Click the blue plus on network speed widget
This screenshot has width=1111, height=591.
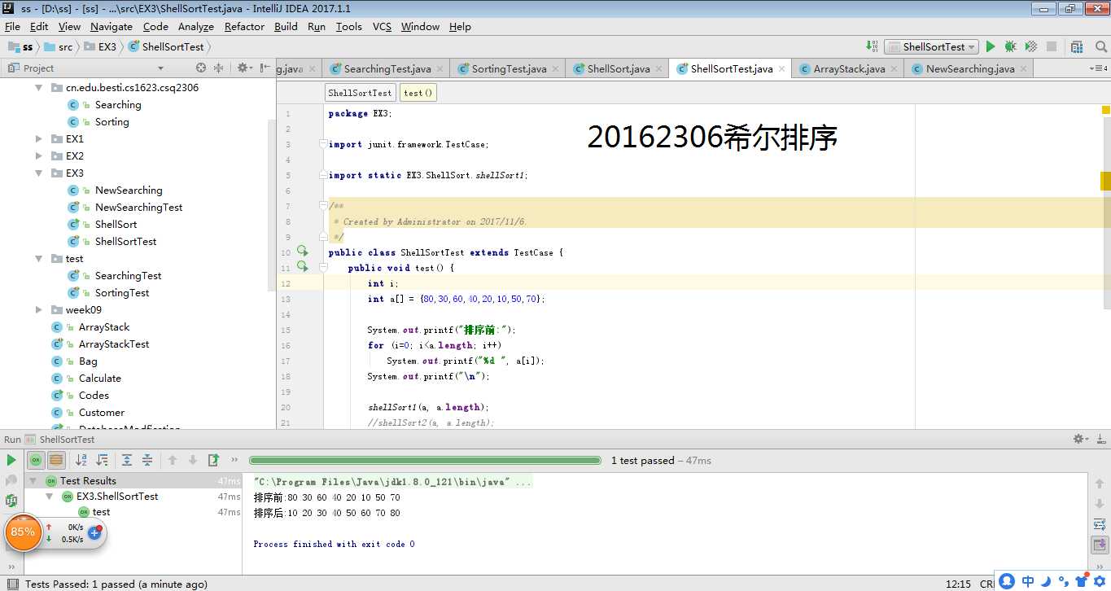coord(94,532)
